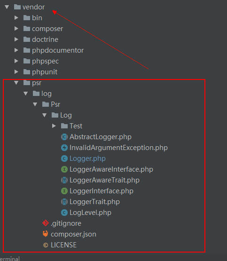Select the LogLevel.php file
Screen dimensions: 227x261
86,213
